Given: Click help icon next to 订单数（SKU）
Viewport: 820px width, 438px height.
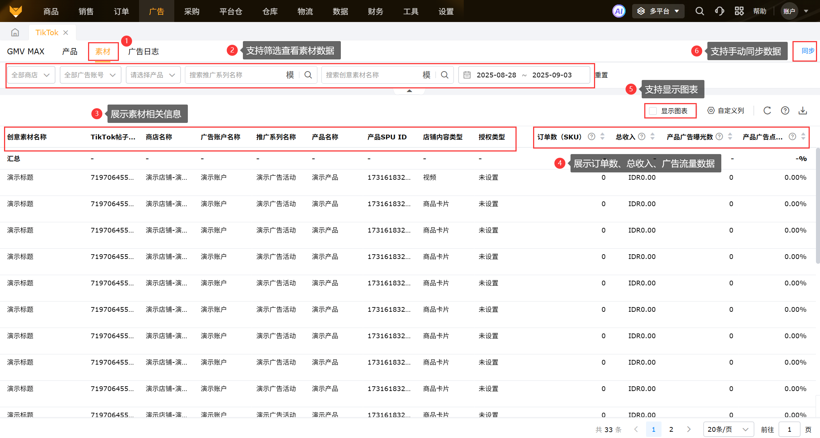Looking at the screenshot, I should pyautogui.click(x=591, y=136).
